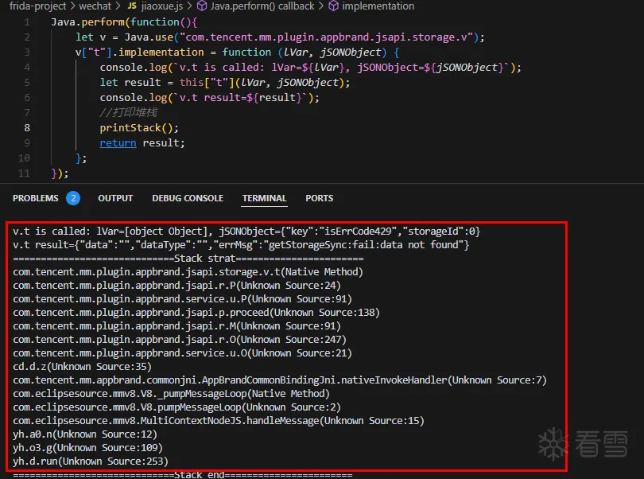The image size is (644, 479).
Task: Click stack line yh.a0.n(Unknown Source:12)
Action: 85,435
